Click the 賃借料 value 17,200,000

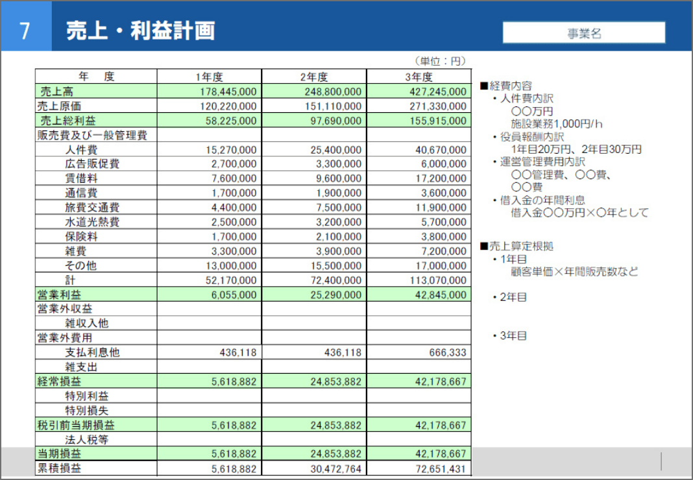(x=440, y=178)
